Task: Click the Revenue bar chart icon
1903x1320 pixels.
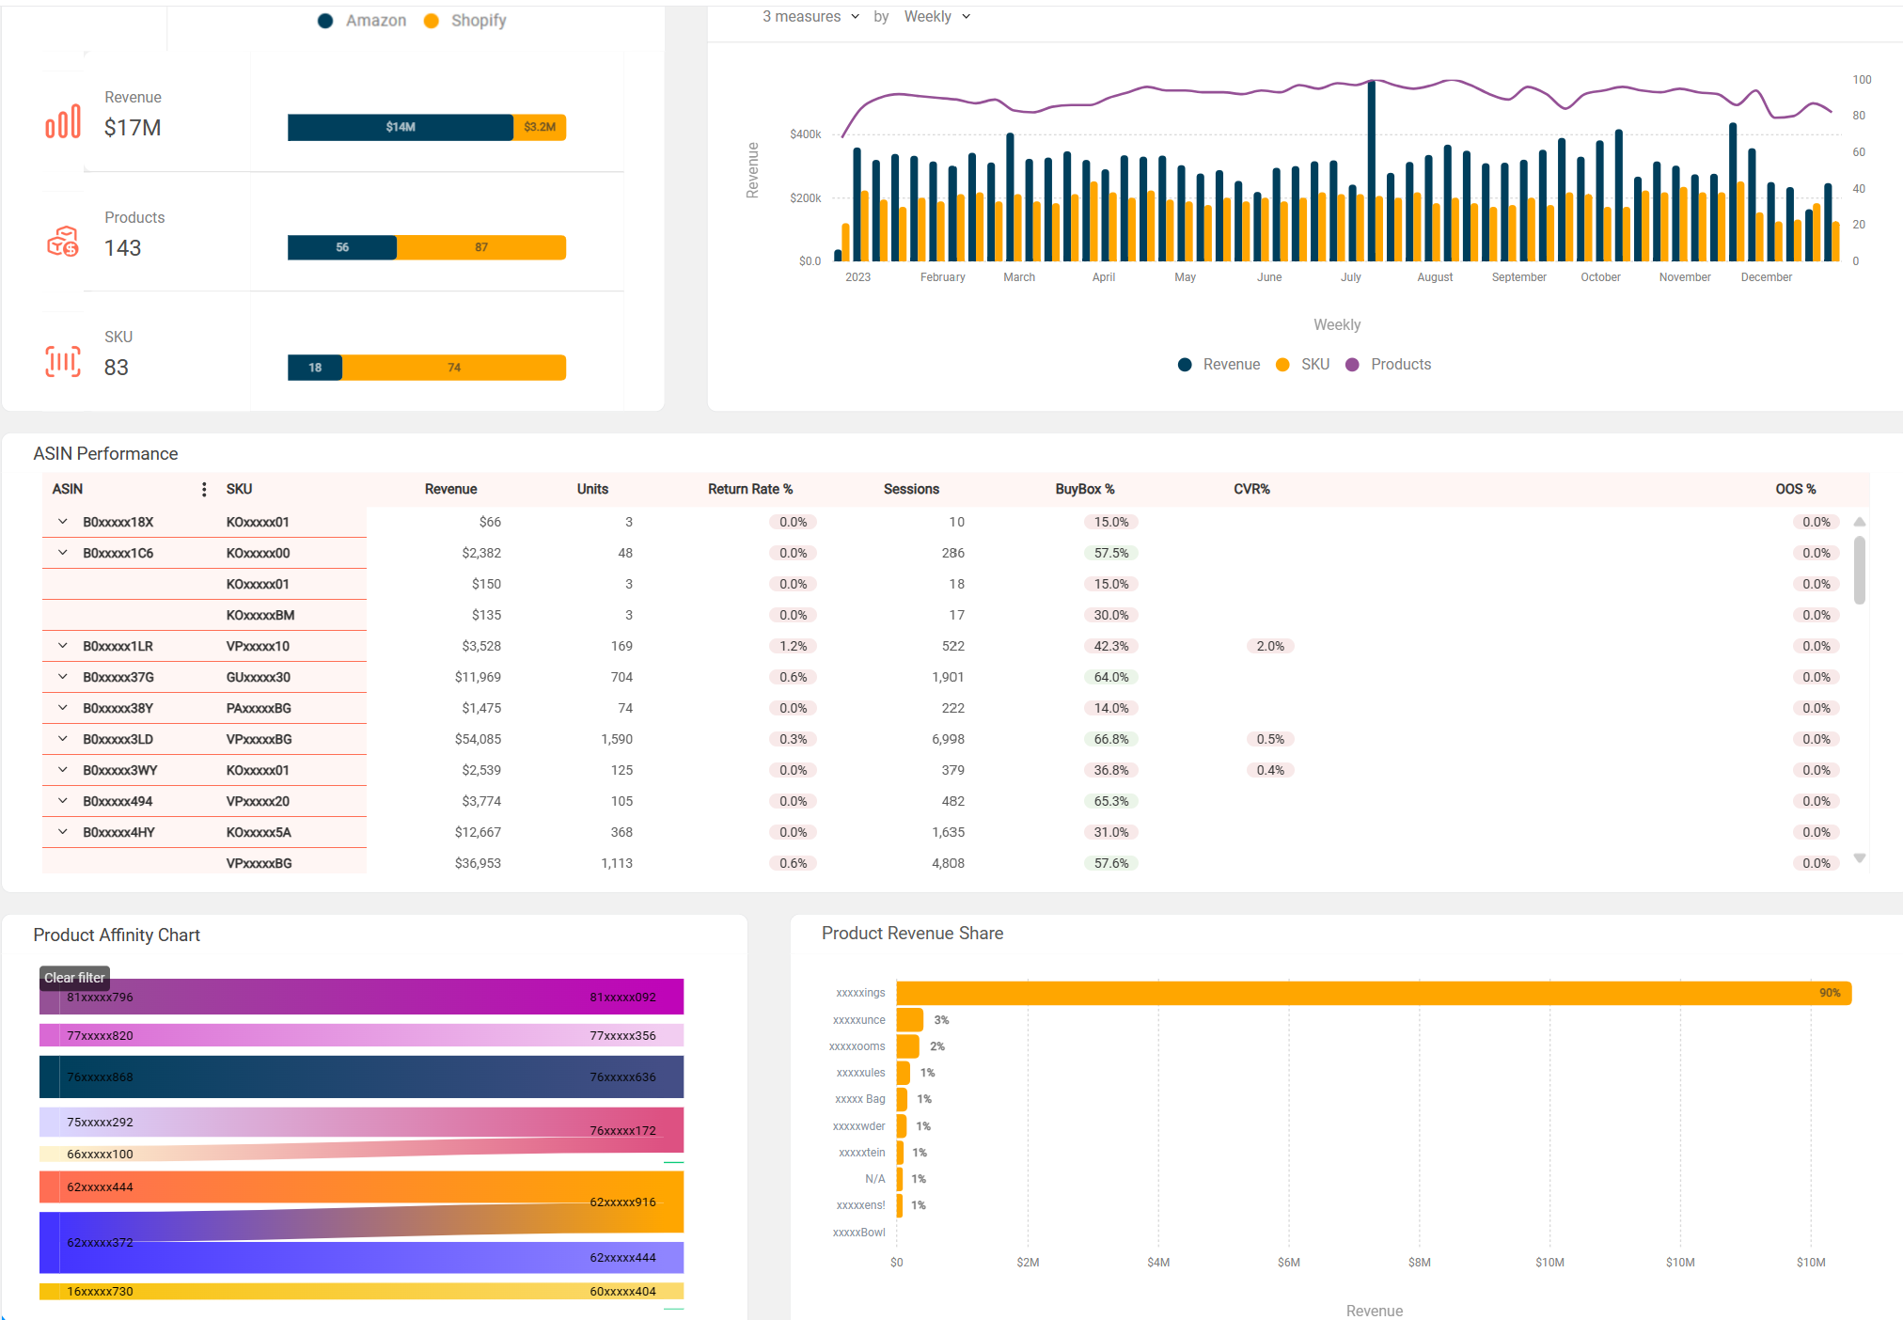Action: [x=63, y=122]
